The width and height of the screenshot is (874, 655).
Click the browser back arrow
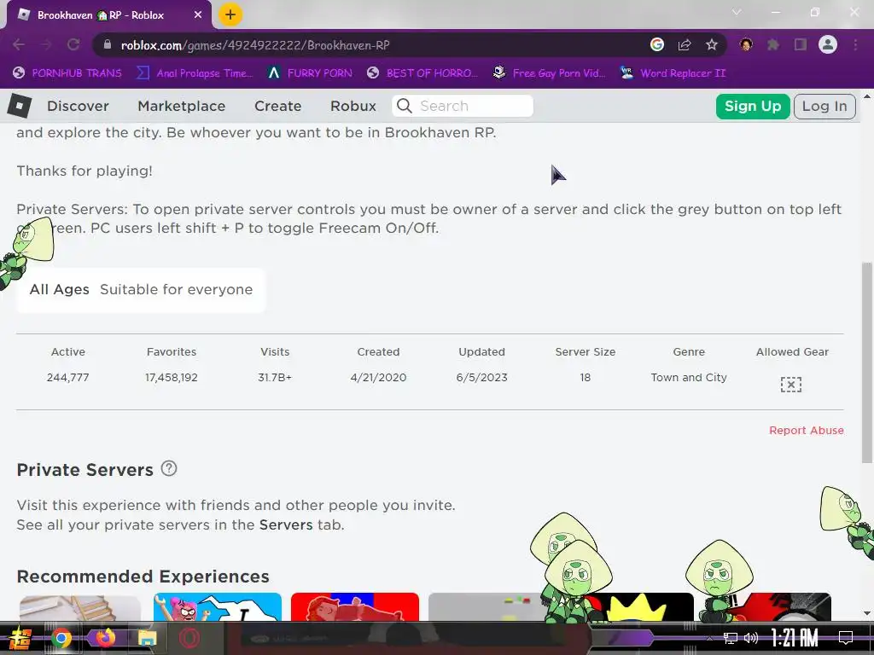[19, 44]
